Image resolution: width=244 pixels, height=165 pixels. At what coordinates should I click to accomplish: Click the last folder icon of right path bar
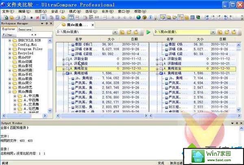coord(234,32)
